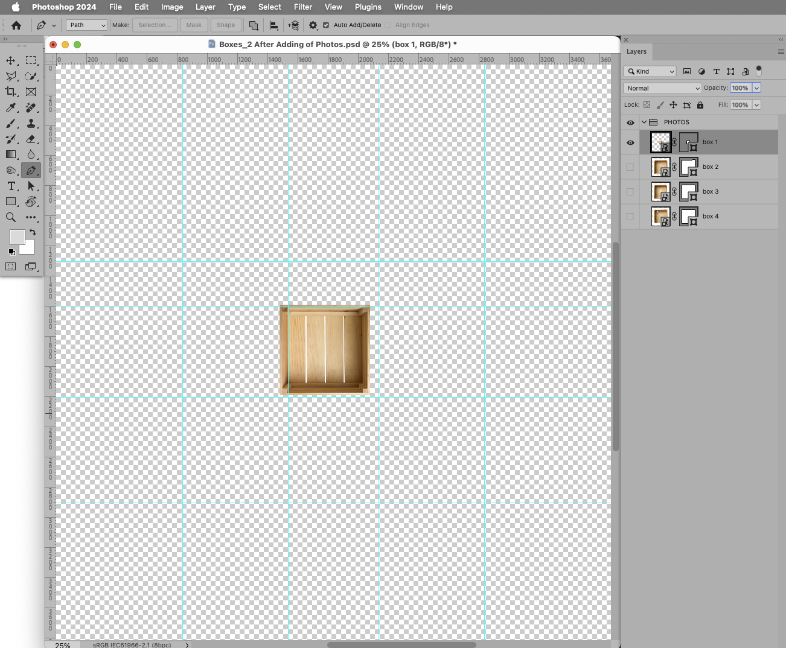Select the Move tool
786x648 pixels.
pos(10,60)
